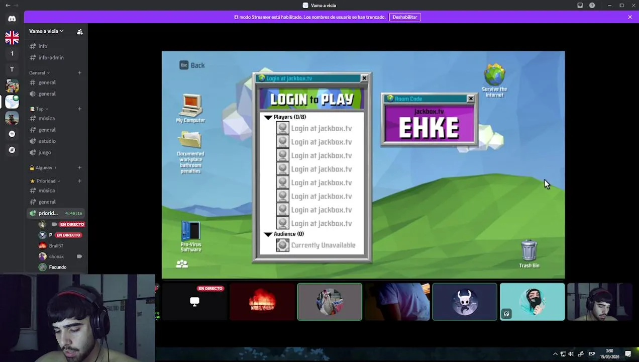
Task: Select the UK flag server
Action: pos(12,38)
